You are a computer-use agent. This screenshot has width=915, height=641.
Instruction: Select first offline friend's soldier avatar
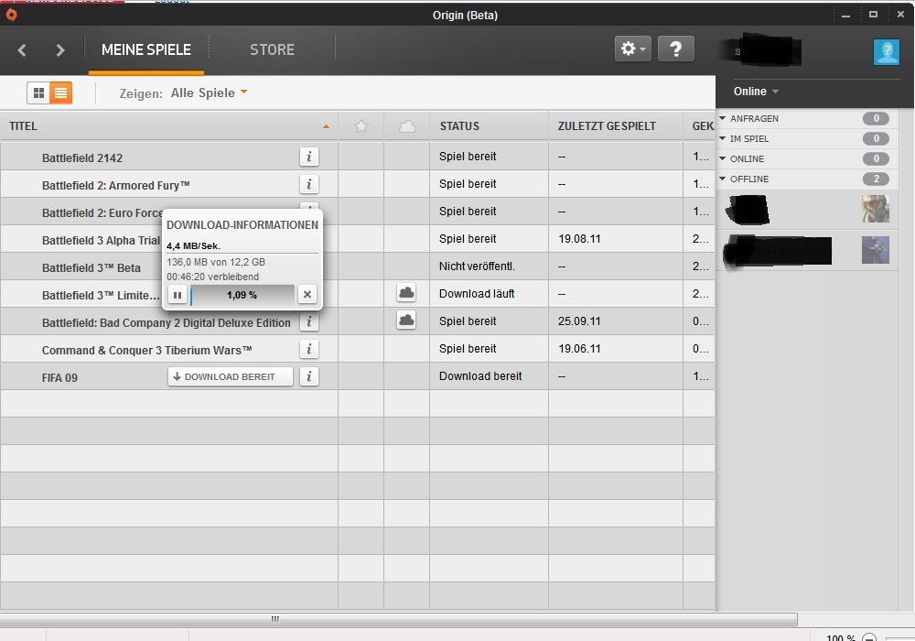click(876, 209)
